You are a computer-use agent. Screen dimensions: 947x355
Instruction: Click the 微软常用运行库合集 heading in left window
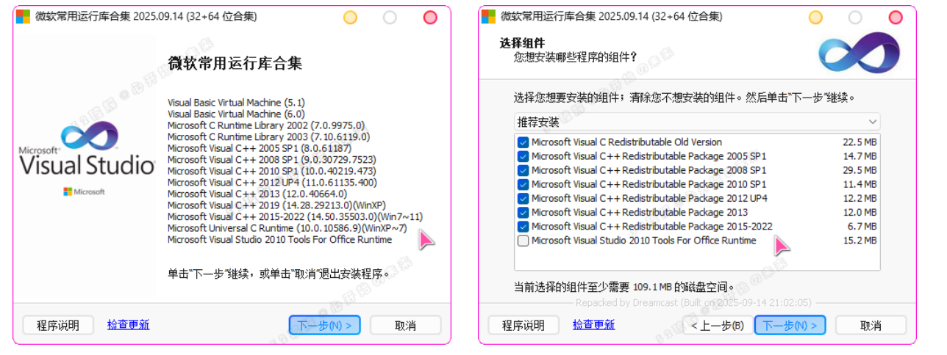[235, 63]
